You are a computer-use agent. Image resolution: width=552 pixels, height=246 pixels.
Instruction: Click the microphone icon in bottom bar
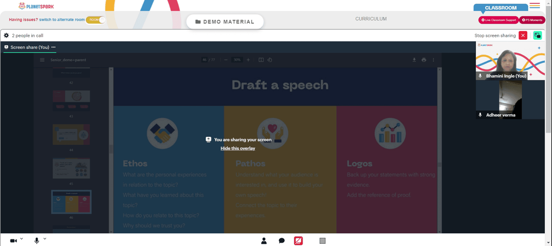point(37,240)
